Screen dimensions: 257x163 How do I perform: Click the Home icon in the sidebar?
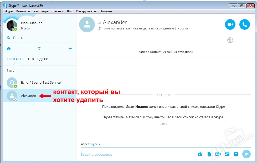(9, 48)
